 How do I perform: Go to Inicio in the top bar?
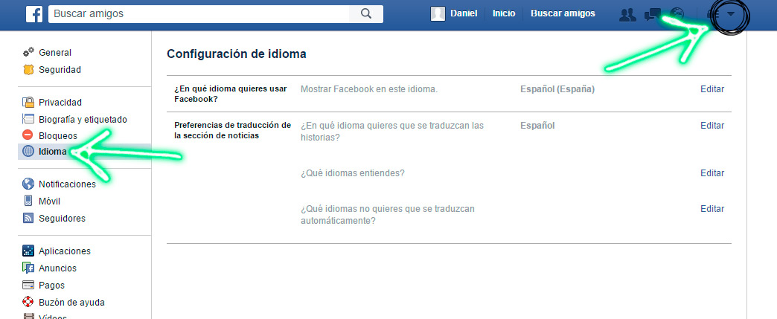tap(503, 14)
